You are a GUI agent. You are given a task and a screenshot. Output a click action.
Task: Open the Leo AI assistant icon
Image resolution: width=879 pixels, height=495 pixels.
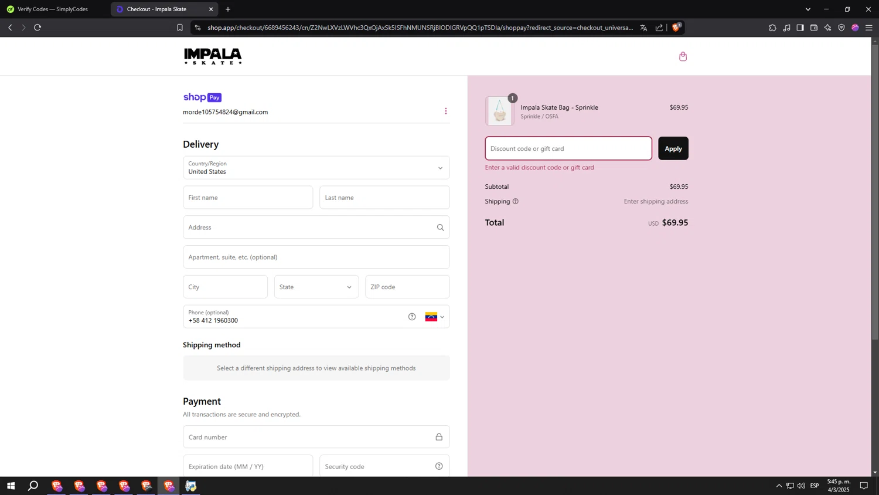[x=827, y=28]
